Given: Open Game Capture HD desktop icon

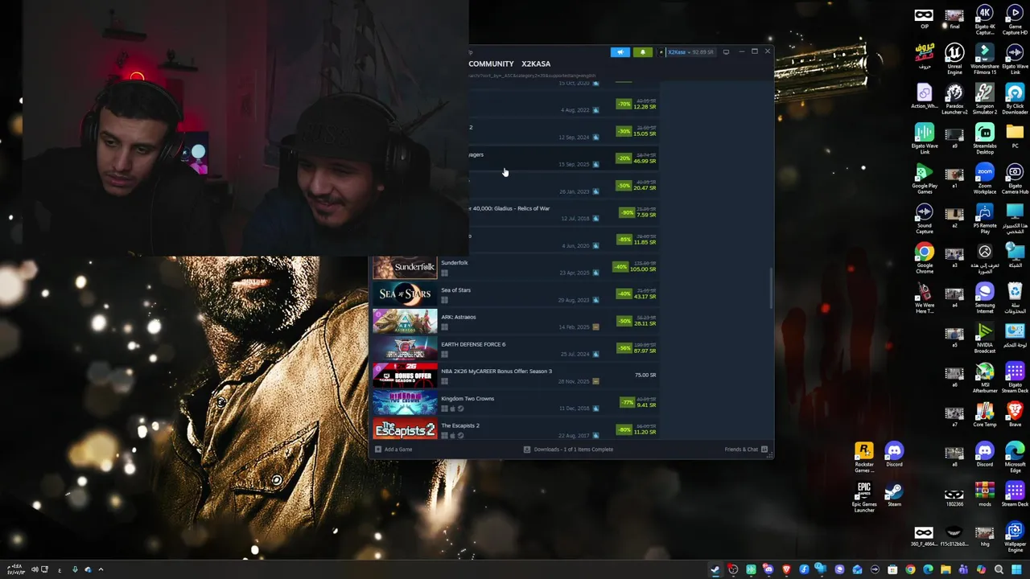Looking at the screenshot, I should [x=1015, y=20].
